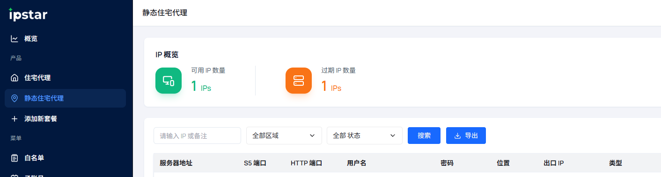Click the 静态住宅代理 page title
Viewport: 661px width, 177px height.
pos(165,13)
